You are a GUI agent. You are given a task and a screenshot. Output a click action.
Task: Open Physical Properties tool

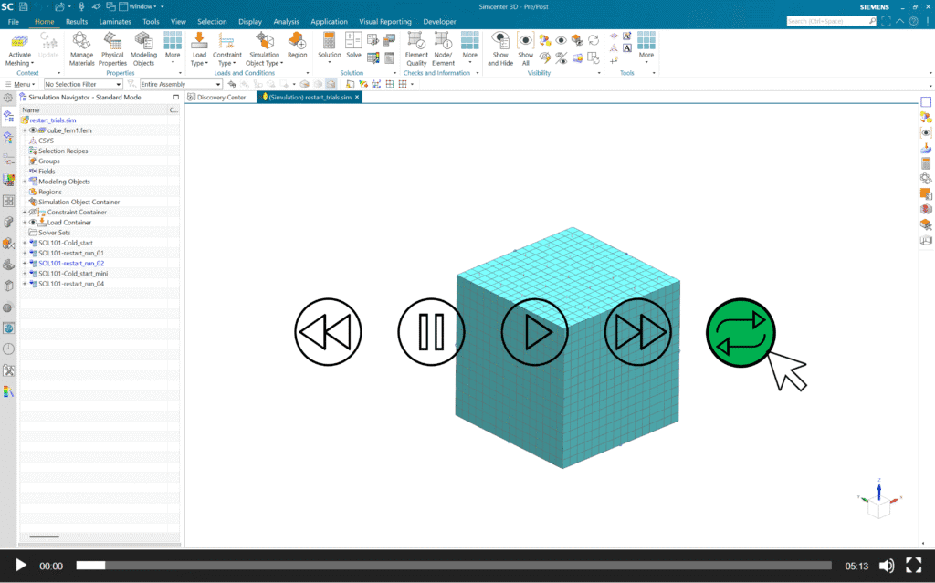(x=112, y=42)
